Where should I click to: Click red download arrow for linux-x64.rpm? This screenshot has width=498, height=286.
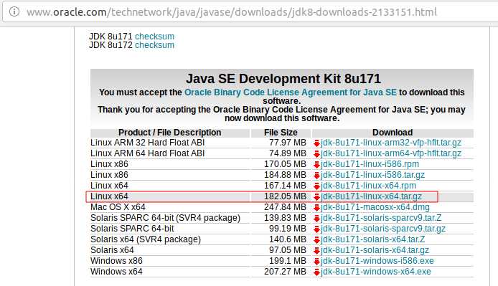click(x=316, y=186)
